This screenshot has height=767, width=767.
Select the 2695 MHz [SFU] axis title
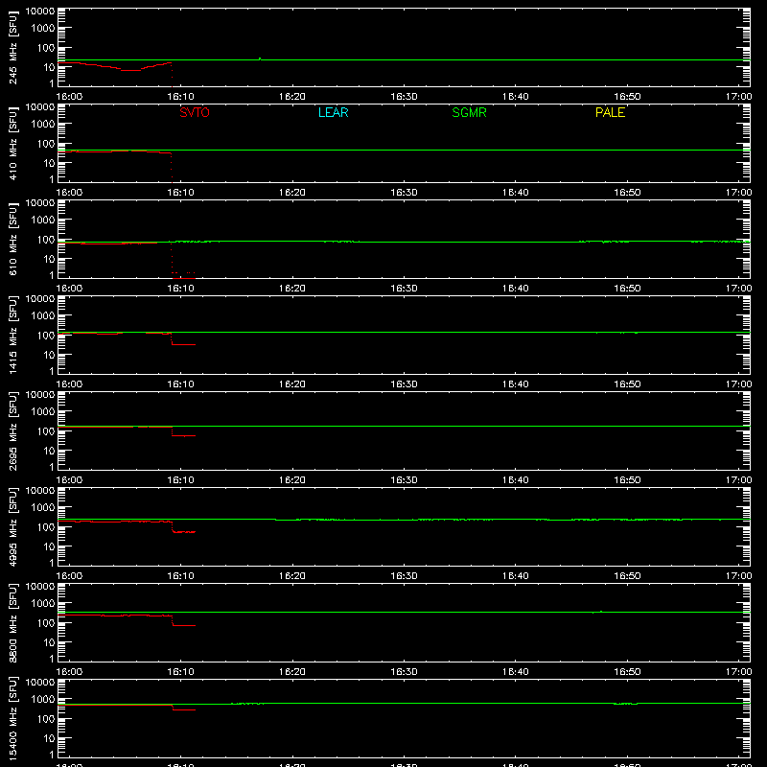click(13, 430)
